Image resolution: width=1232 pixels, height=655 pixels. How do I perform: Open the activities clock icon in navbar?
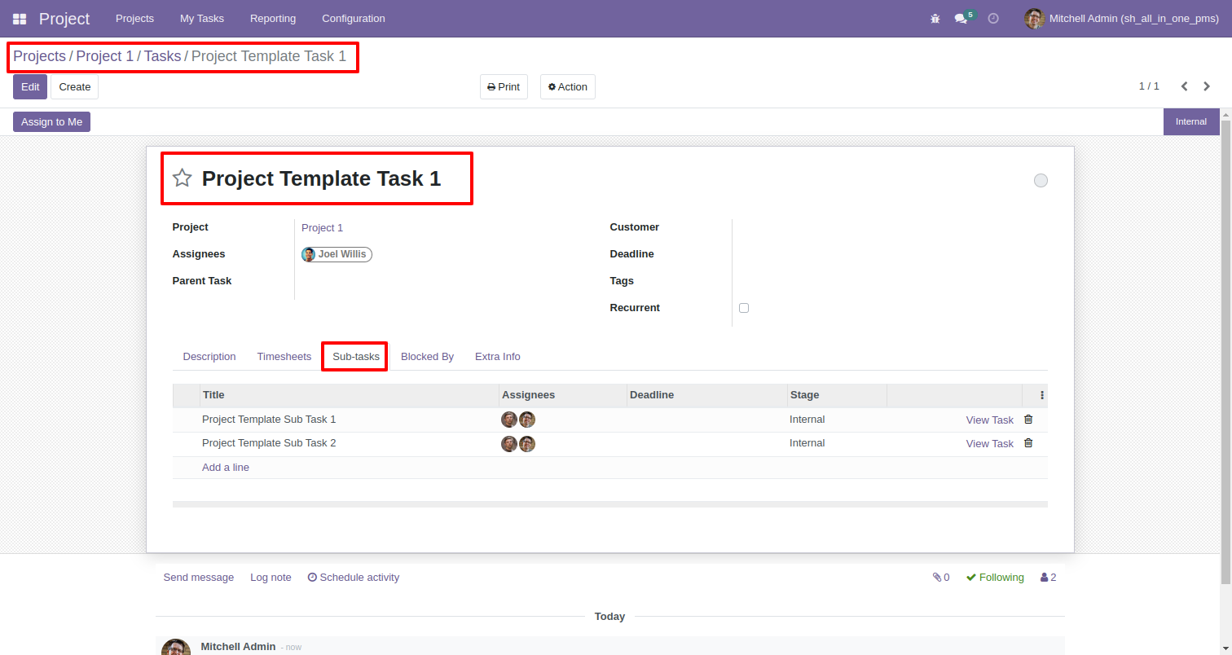pyautogui.click(x=993, y=18)
